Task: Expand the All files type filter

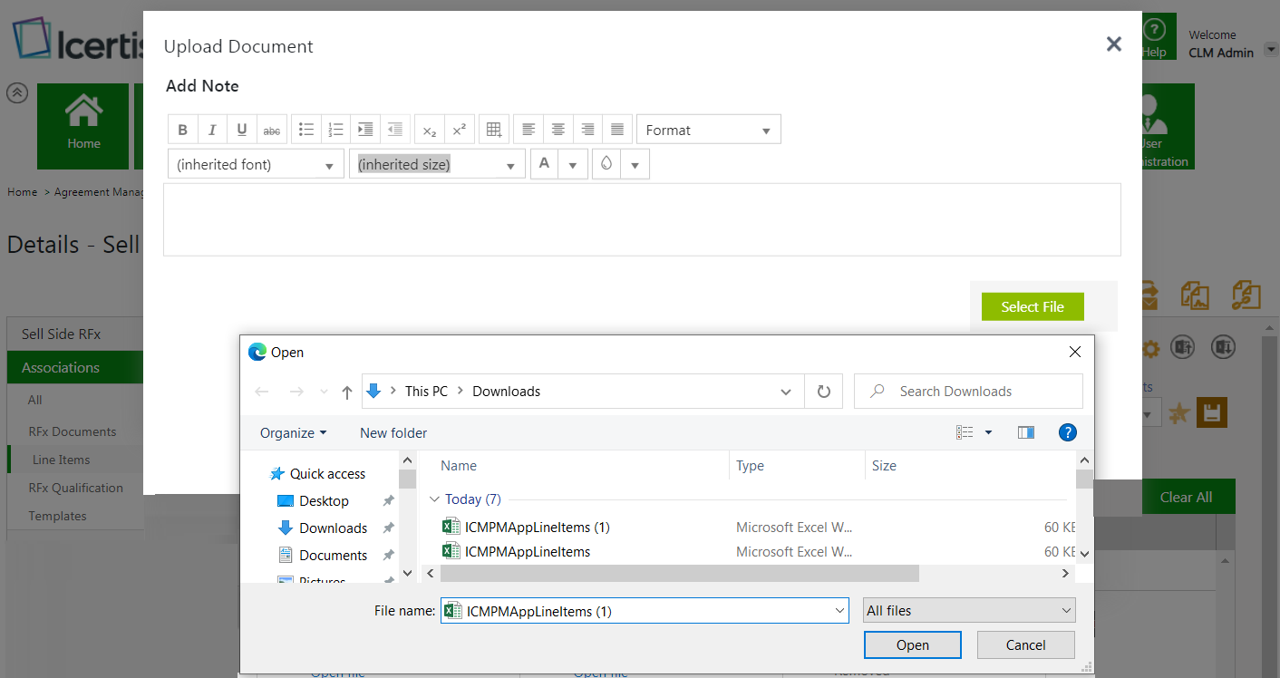Action: pos(968,611)
